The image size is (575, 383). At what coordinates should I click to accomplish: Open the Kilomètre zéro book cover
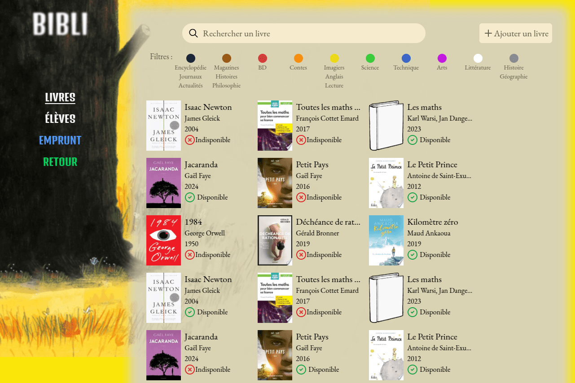point(386,240)
